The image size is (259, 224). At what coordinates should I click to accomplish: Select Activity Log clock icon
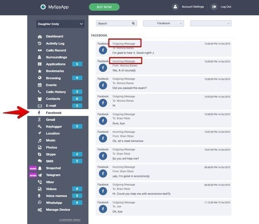tap(39, 44)
